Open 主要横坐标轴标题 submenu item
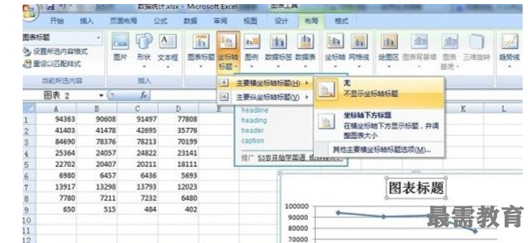 click(x=265, y=83)
